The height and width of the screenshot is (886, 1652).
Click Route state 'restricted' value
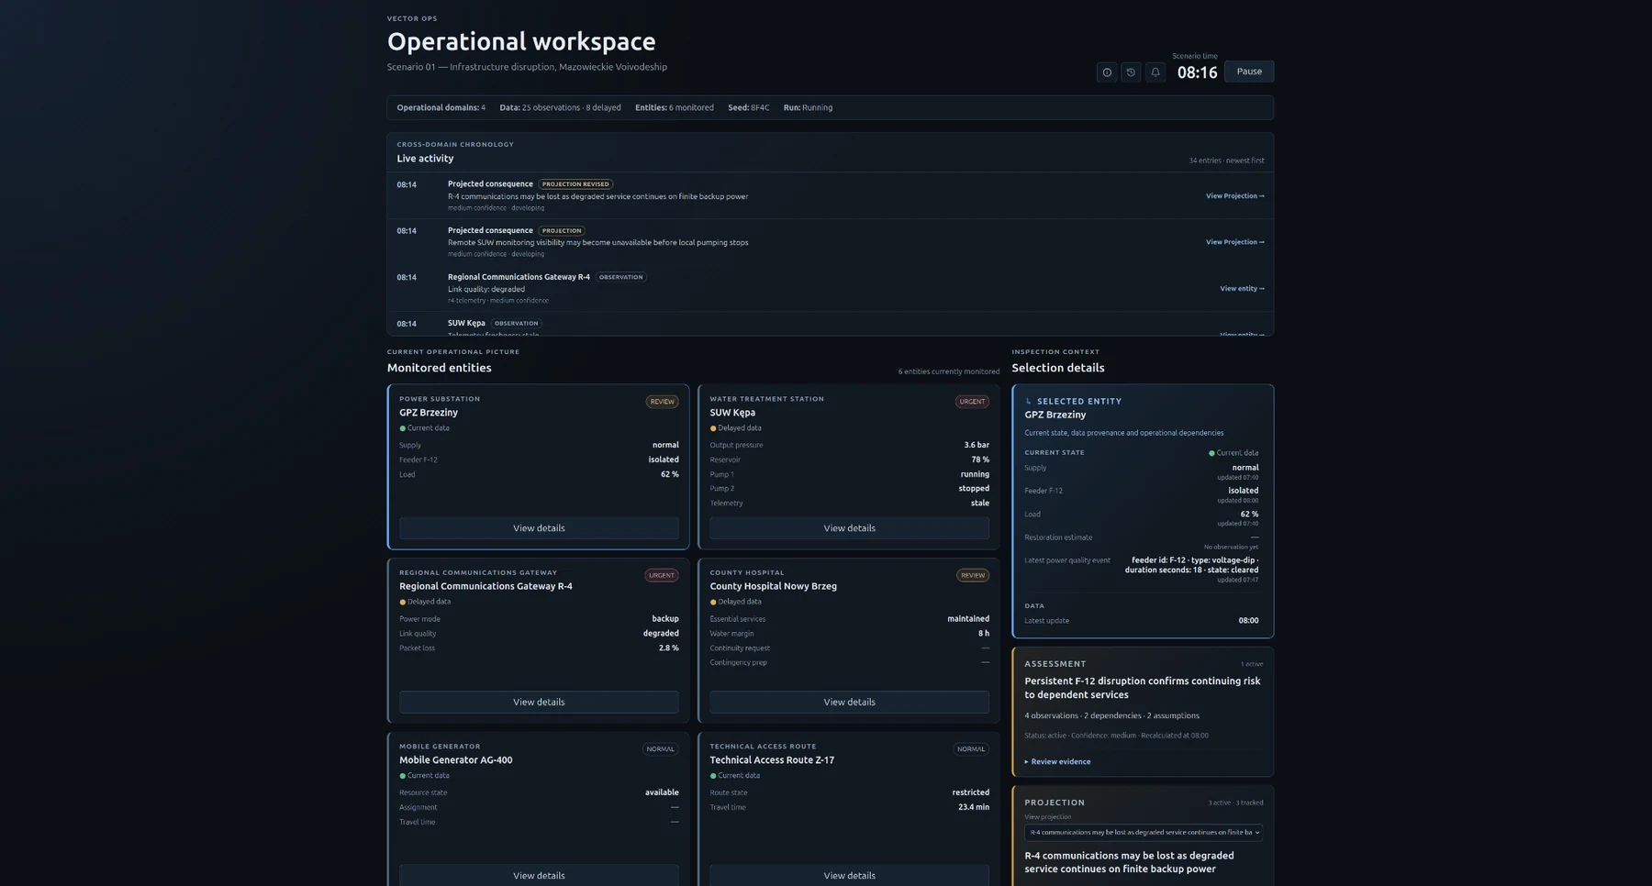(x=970, y=793)
